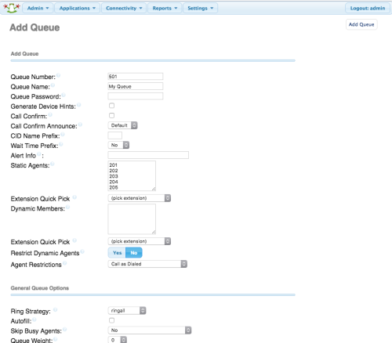Screen dimensions: 392x343
Task: Enable the Generate Device Hints checkbox
Action: [111, 106]
